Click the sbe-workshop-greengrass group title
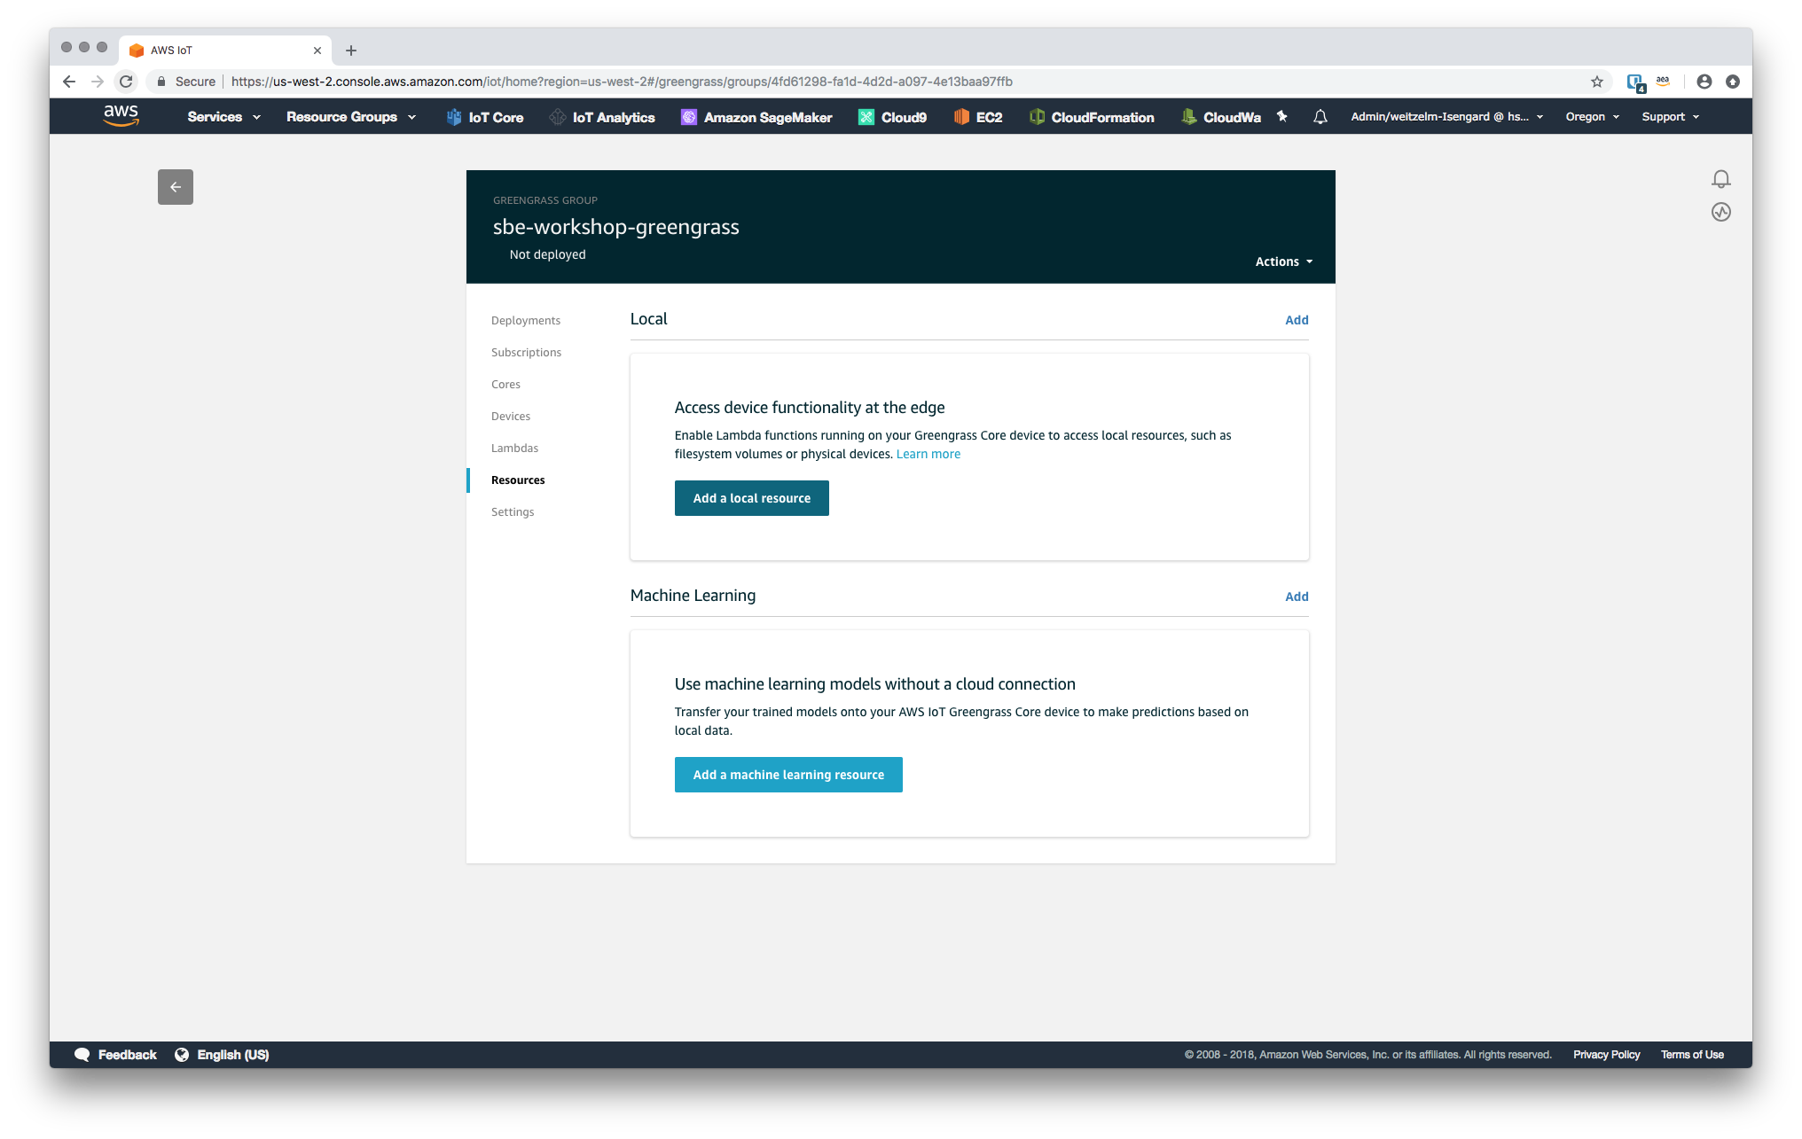 [616, 227]
